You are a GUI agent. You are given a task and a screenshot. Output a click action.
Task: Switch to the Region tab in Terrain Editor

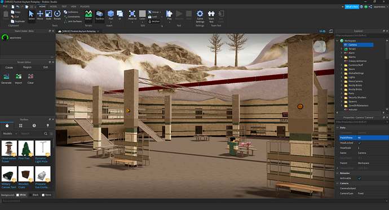click(27, 68)
